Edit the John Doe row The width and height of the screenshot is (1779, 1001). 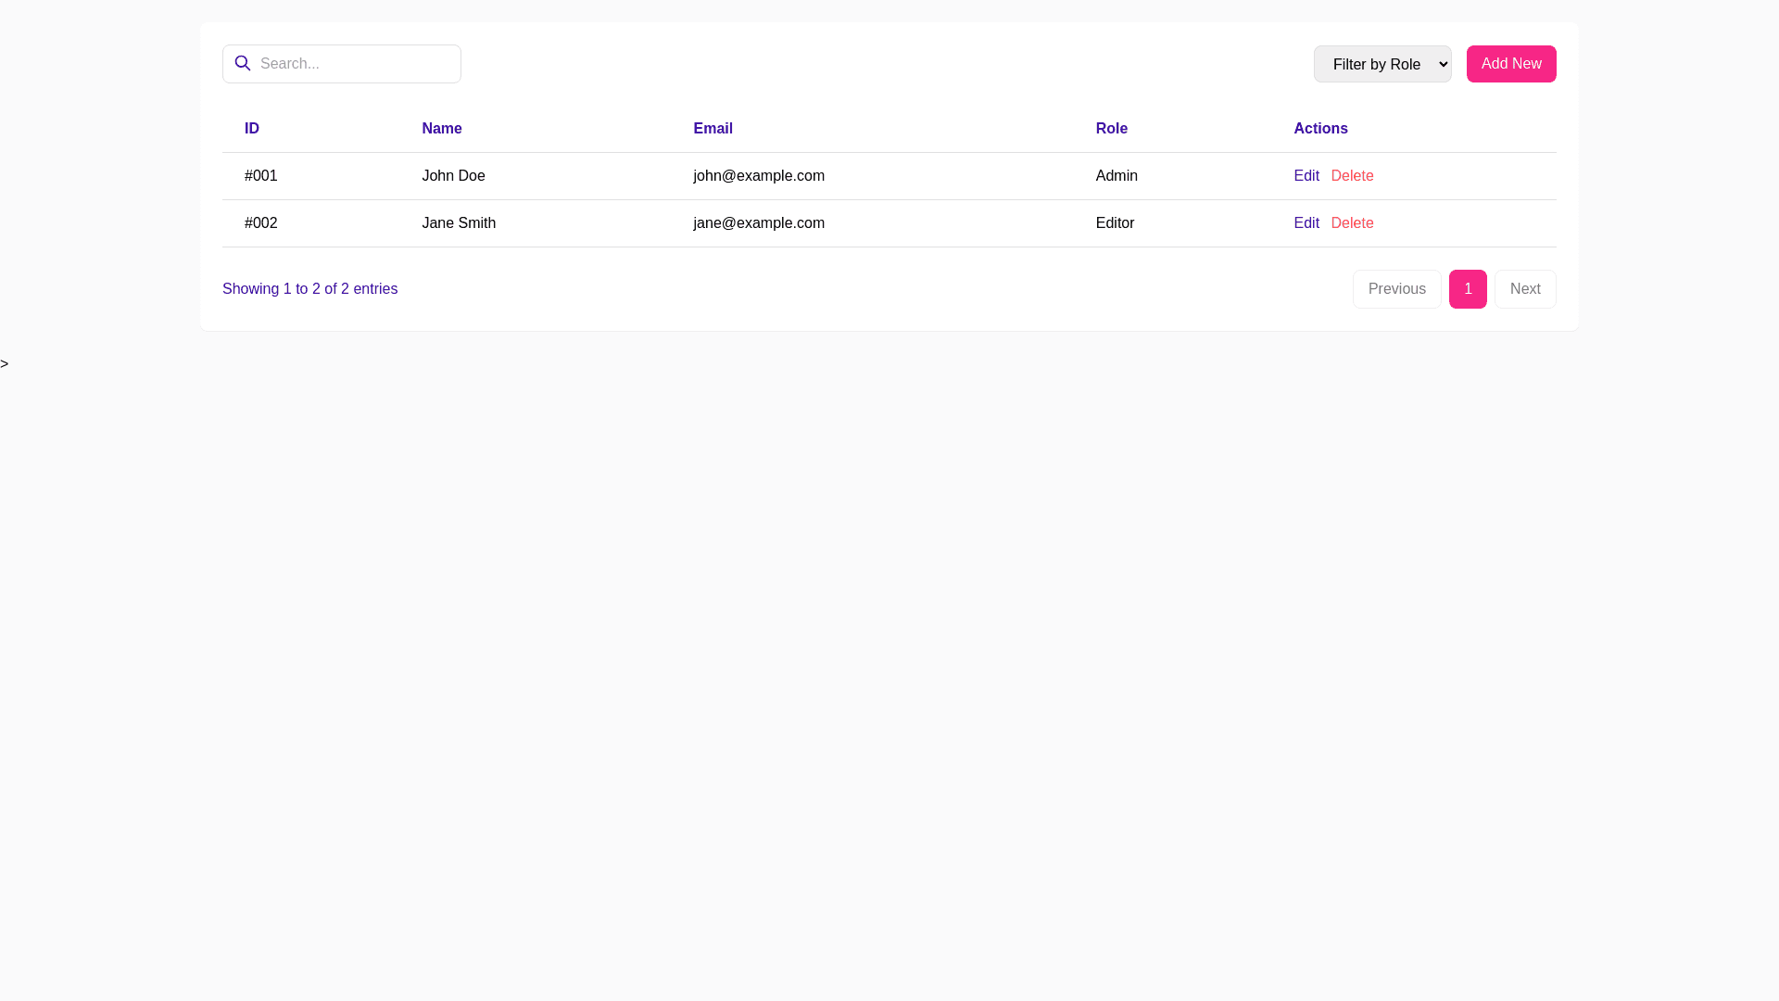(x=1306, y=176)
